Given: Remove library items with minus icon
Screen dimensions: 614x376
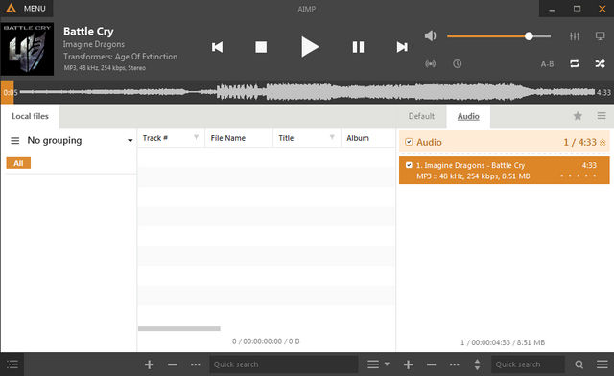Looking at the screenshot, I should click(173, 364).
